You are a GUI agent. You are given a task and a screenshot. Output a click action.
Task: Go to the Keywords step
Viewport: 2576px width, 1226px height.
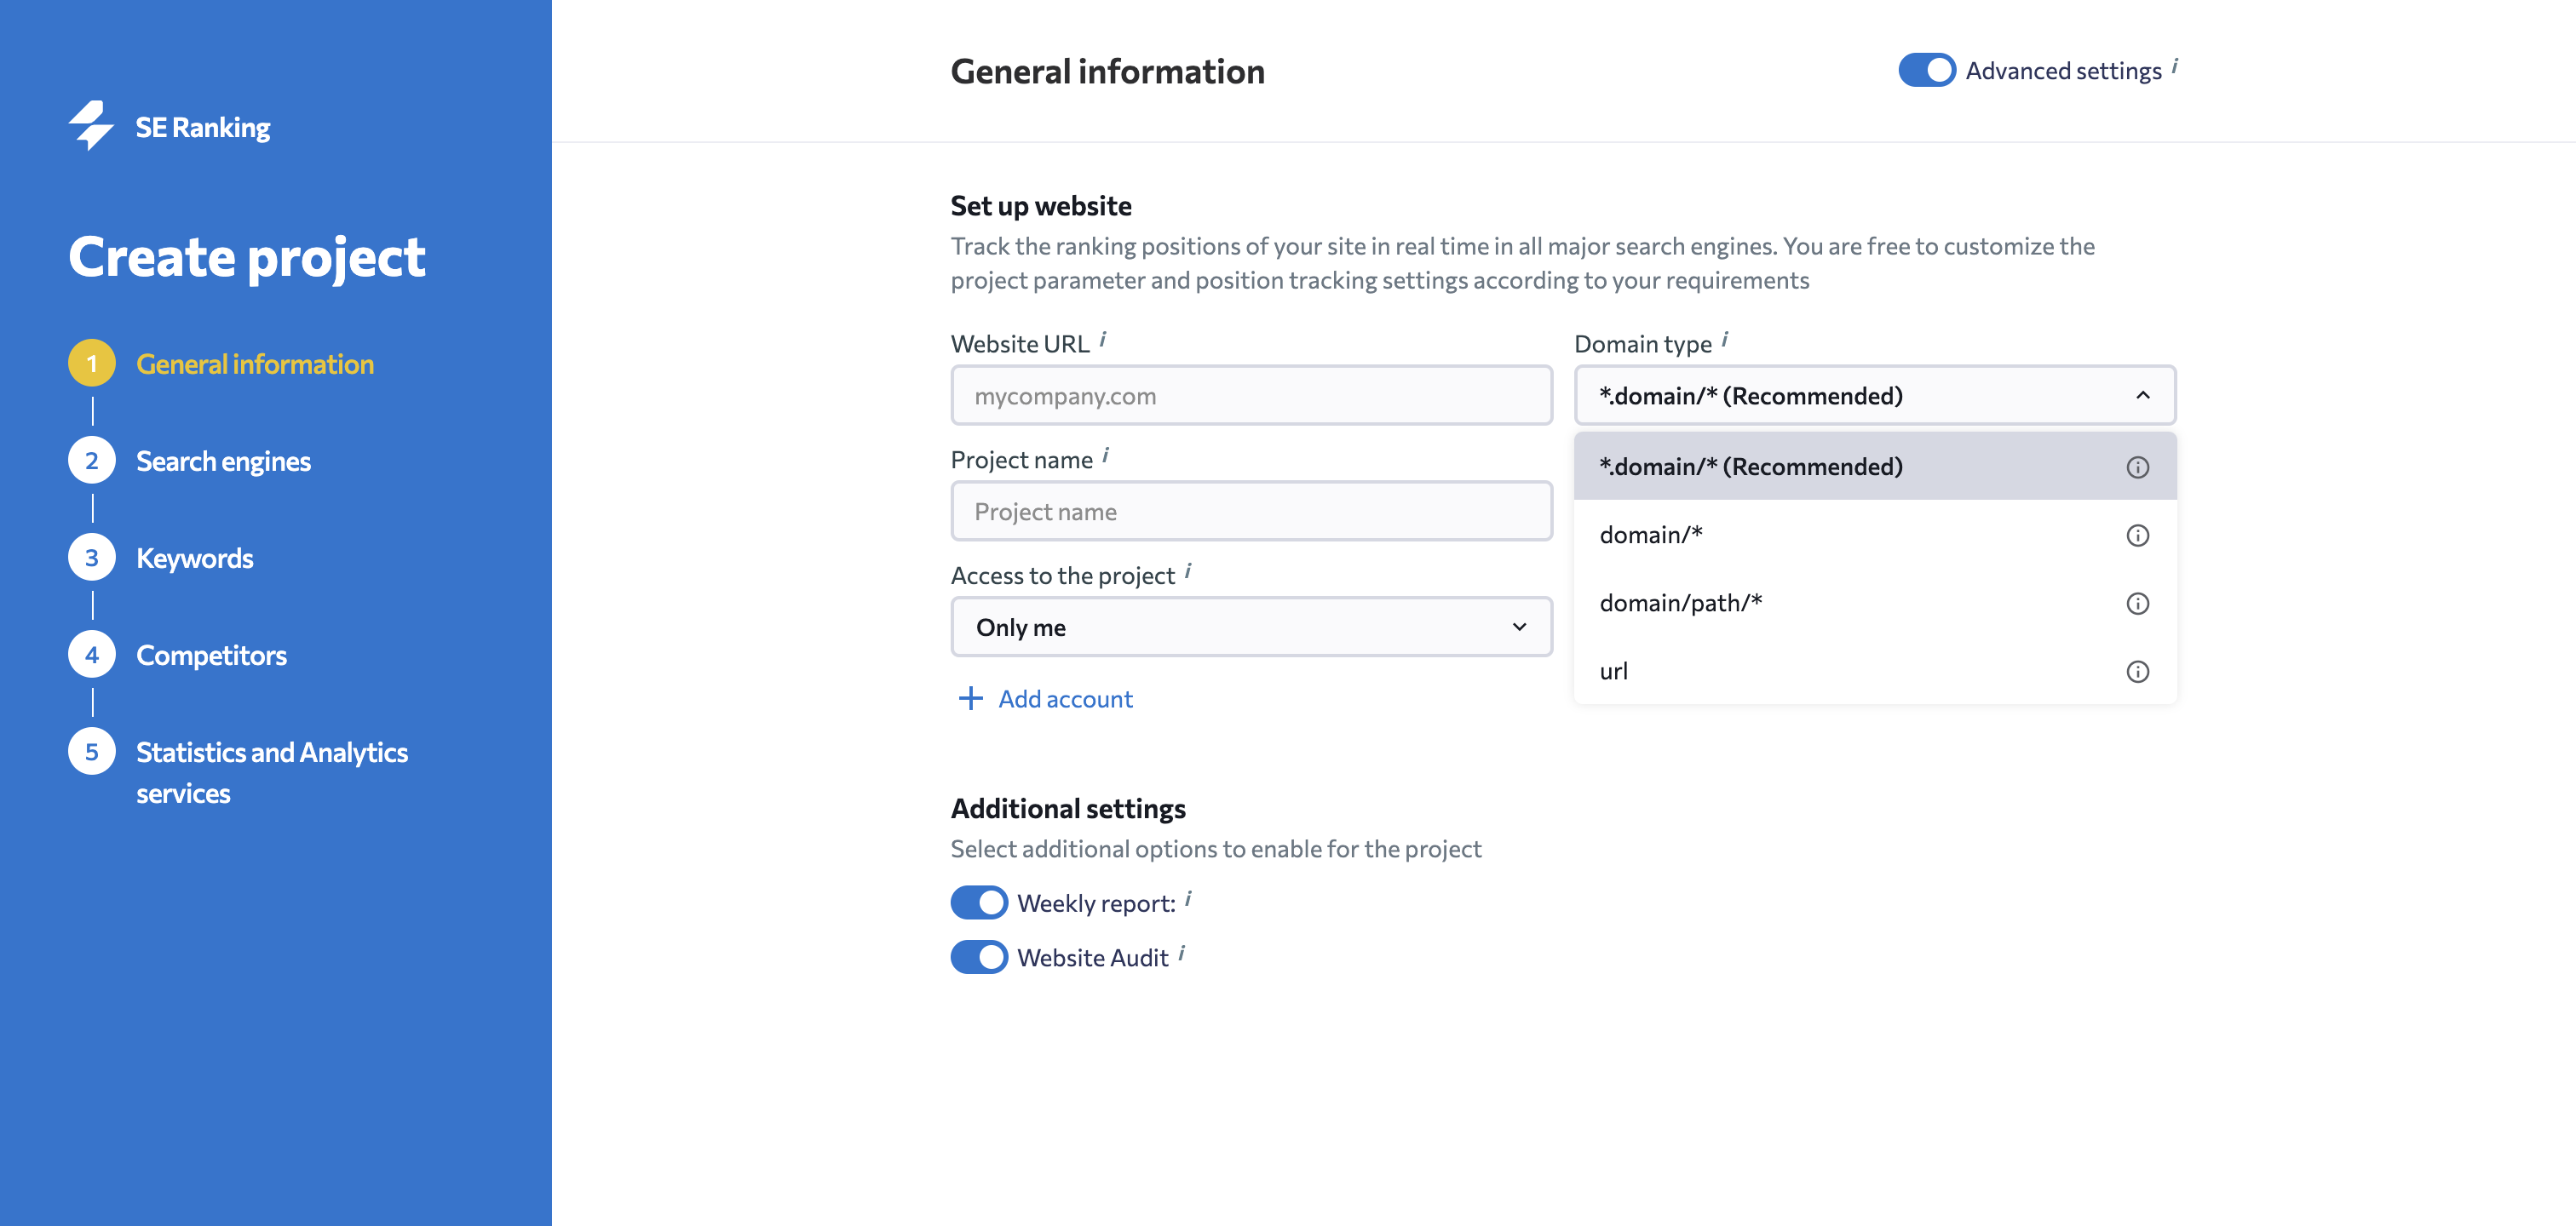pyautogui.click(x=194, y=558)
